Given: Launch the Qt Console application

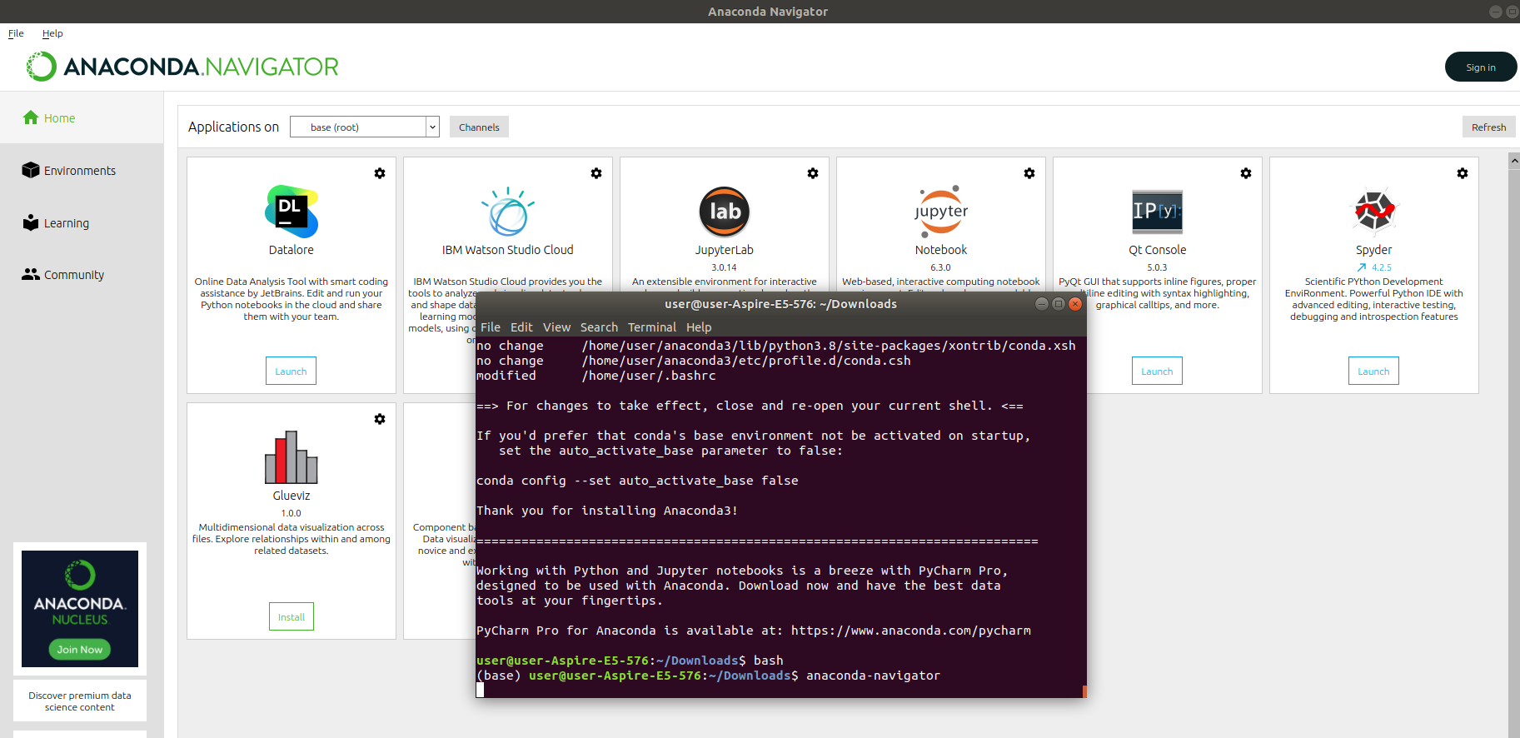Looking at the screenshot, I should pos(1157,371).
